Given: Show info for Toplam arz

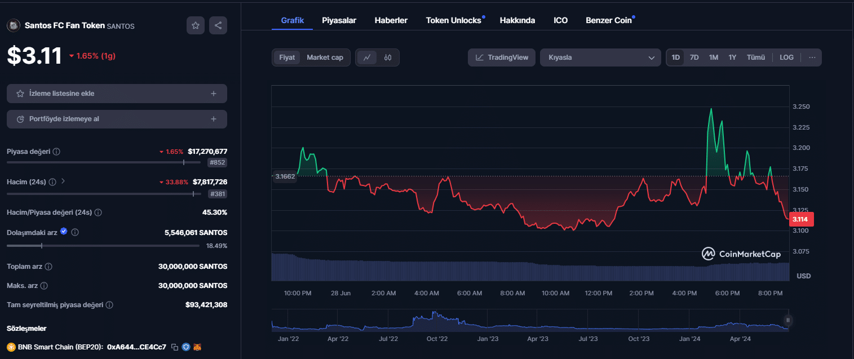Looking at the screenshot, I should [48, 266].
